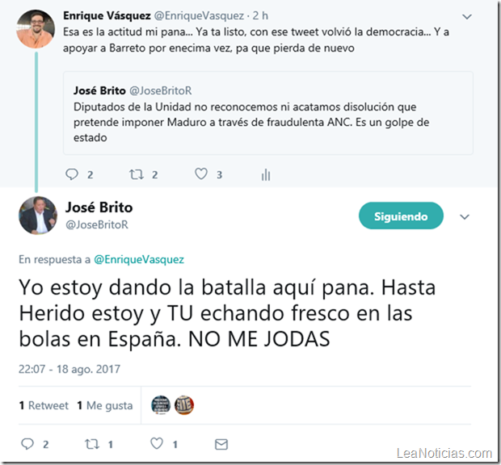View tweet activity bar chart icon
501x465 pixels.
click(x=266, y=174)
